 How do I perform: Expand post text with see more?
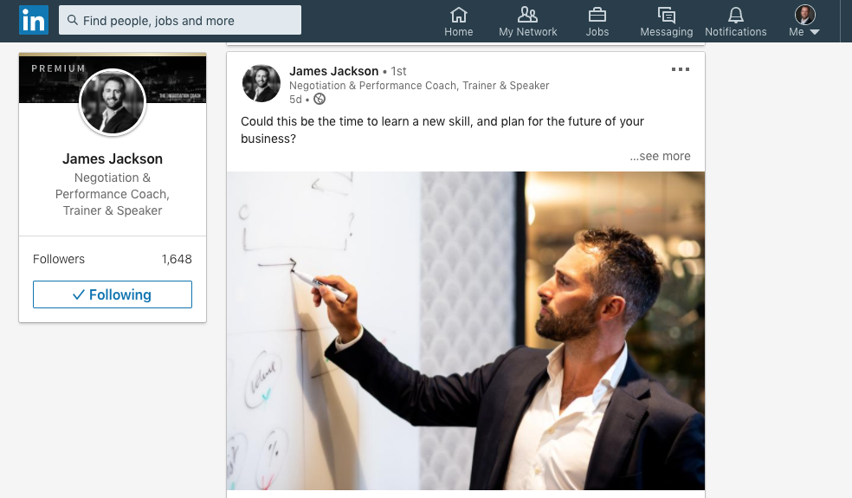click(660, 156)
